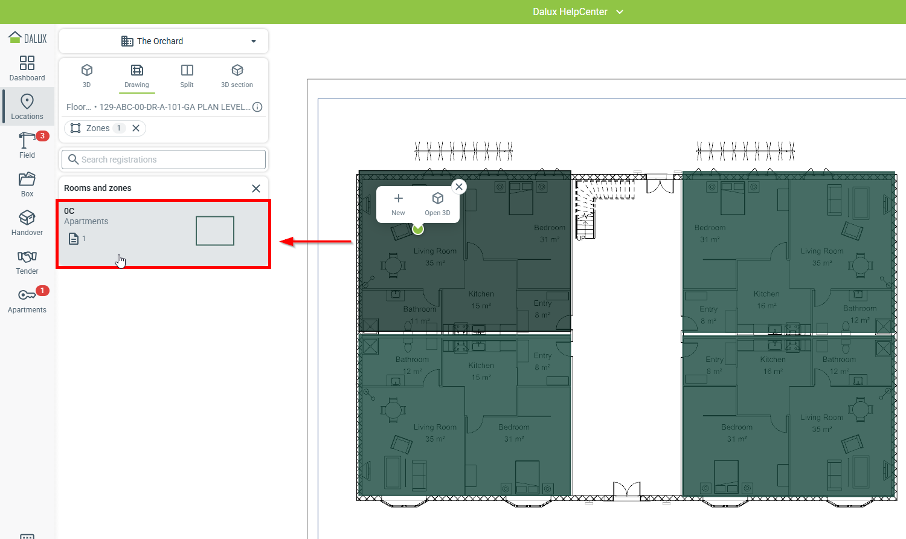Close the Rooms and zones panel
This screenshot has width=906, height=539.
pos(256,189)
